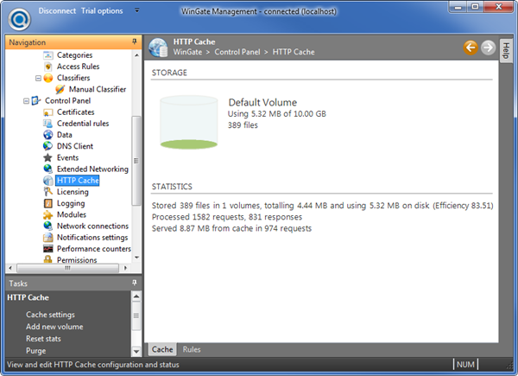Collapse the Control Panel tree node

(26, 100)
